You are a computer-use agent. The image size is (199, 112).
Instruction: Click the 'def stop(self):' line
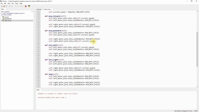coord(52,74)
